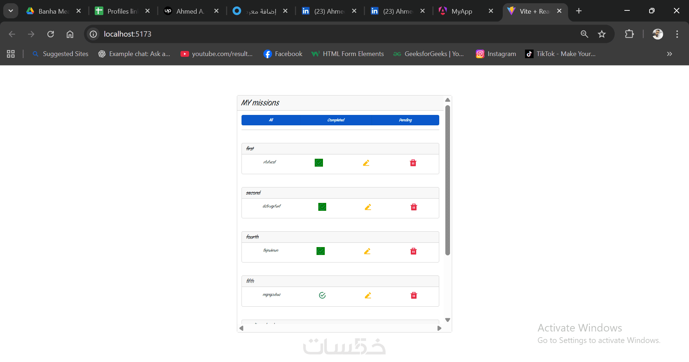Bookmark this page with star icon
The width and height of the screenshot is (689, 362).
point(602,34)
